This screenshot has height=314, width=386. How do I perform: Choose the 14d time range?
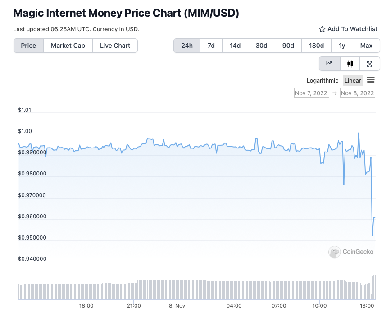(x=235, y=46)
